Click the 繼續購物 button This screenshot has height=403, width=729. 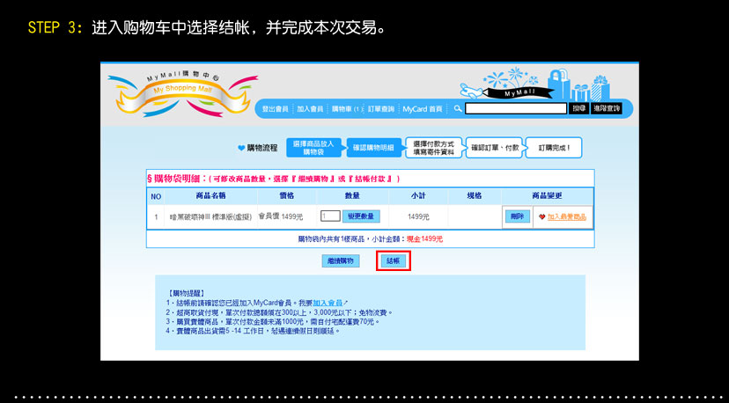pos(340,261)
